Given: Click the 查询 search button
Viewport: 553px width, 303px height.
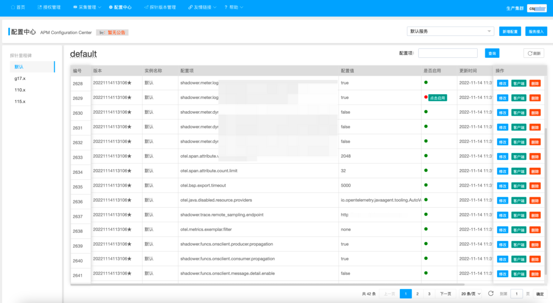Looking at the screenshot, I should 492,53.
